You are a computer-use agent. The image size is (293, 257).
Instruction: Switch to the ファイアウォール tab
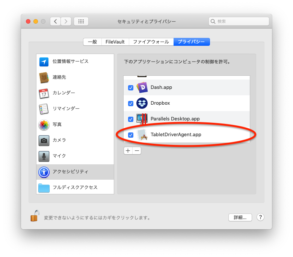click(x=151, y=42)
